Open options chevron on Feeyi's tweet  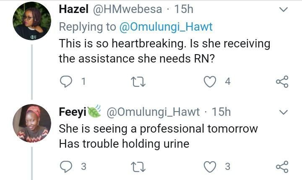(x=284, y=112)
